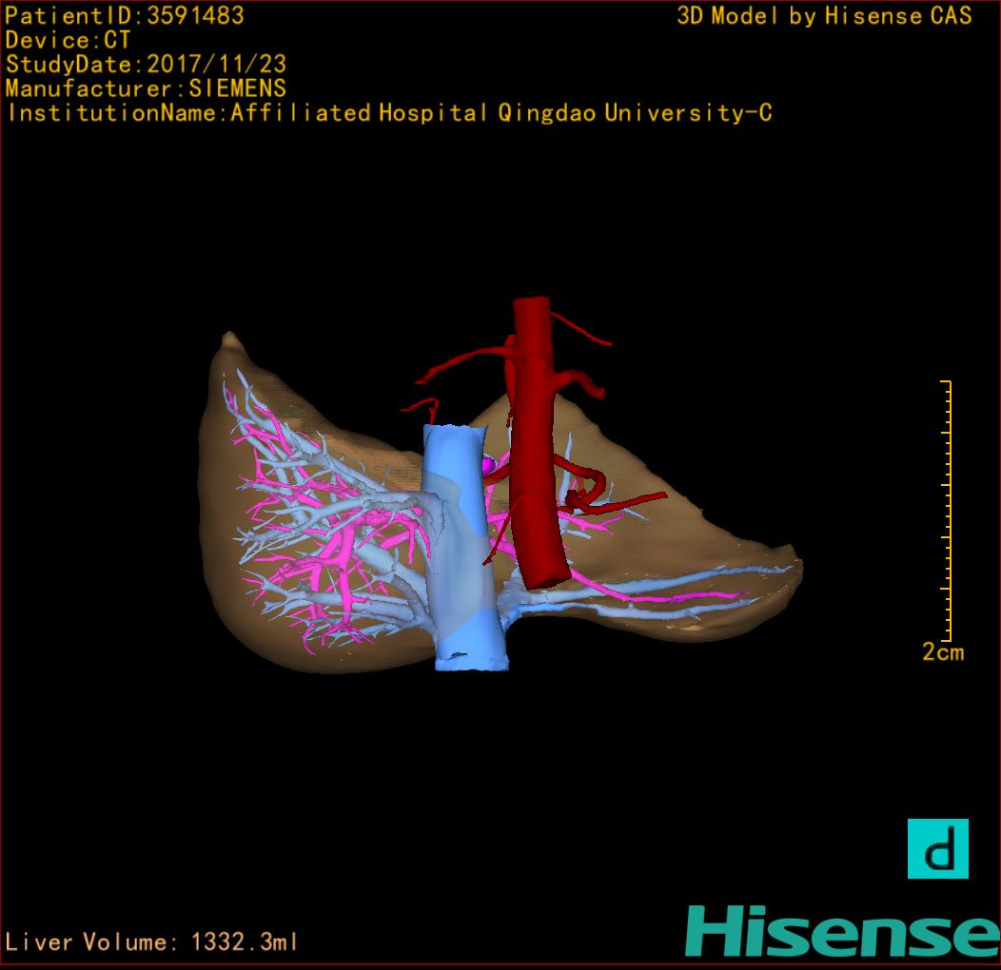Click the magenta tumor sphere in the model

[490, 464]
